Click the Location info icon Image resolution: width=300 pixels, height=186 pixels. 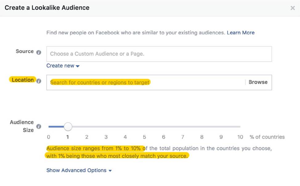(x=39, y=81)
